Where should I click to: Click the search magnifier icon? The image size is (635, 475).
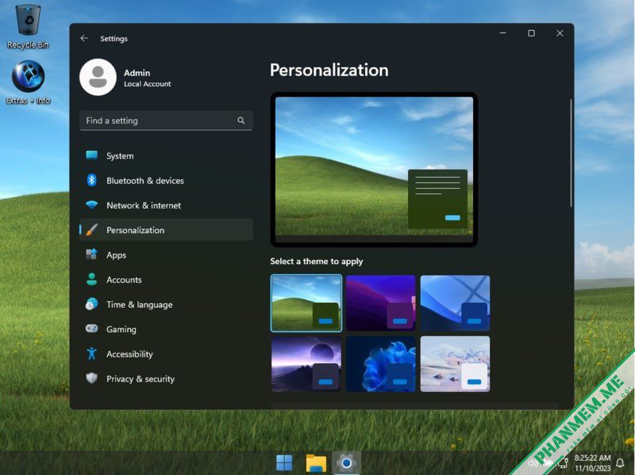tap(241, 121)
